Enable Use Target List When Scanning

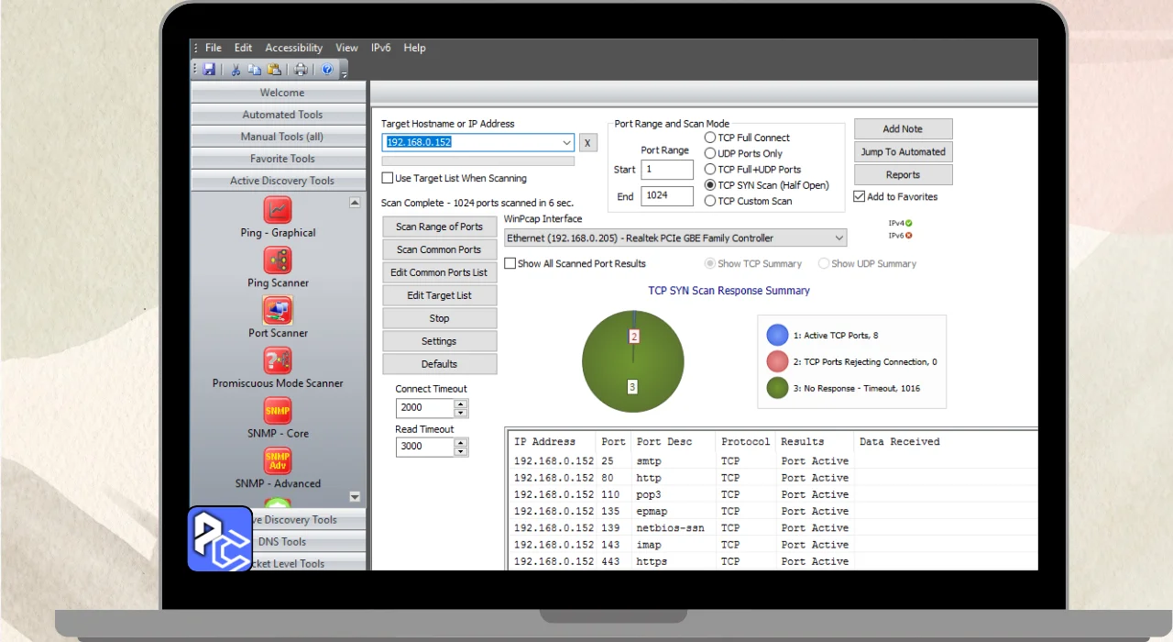point(388,178)
